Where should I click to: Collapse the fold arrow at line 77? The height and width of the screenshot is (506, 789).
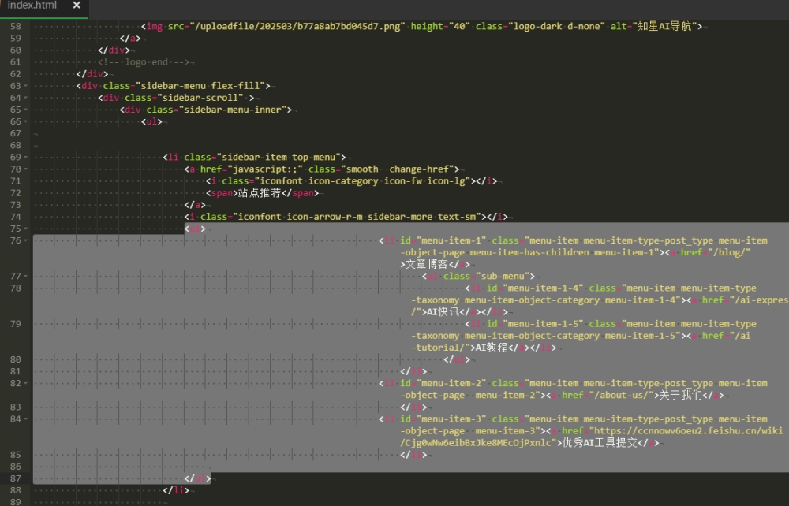[26, 277]
